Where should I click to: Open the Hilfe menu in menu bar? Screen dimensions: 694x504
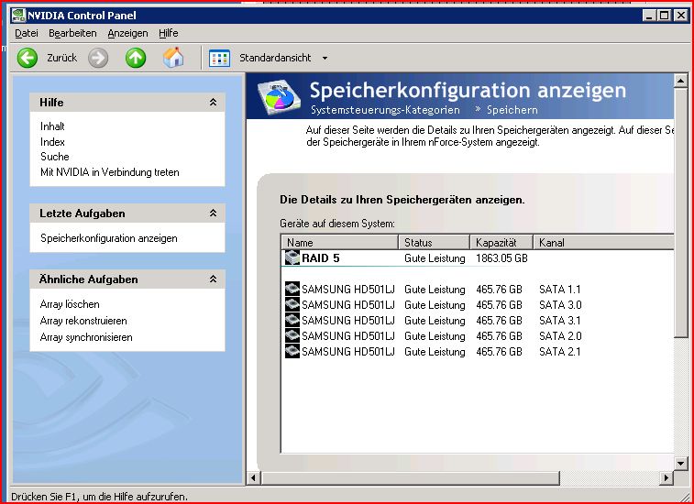168,33
